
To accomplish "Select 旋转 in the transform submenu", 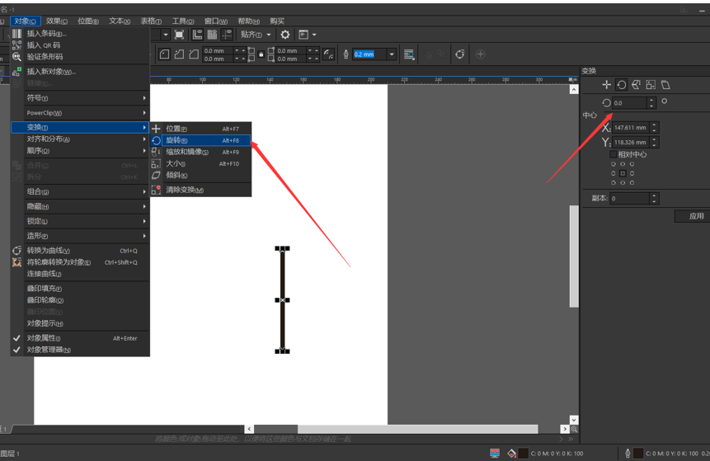I will tap(176, 140).
